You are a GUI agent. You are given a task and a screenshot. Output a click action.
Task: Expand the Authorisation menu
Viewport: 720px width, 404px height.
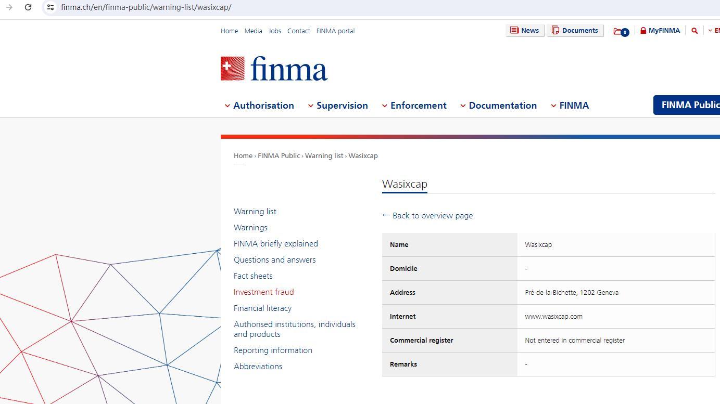point(259,106)
